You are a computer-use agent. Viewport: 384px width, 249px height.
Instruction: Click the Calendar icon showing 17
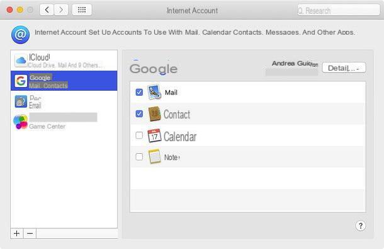[154, 136]
